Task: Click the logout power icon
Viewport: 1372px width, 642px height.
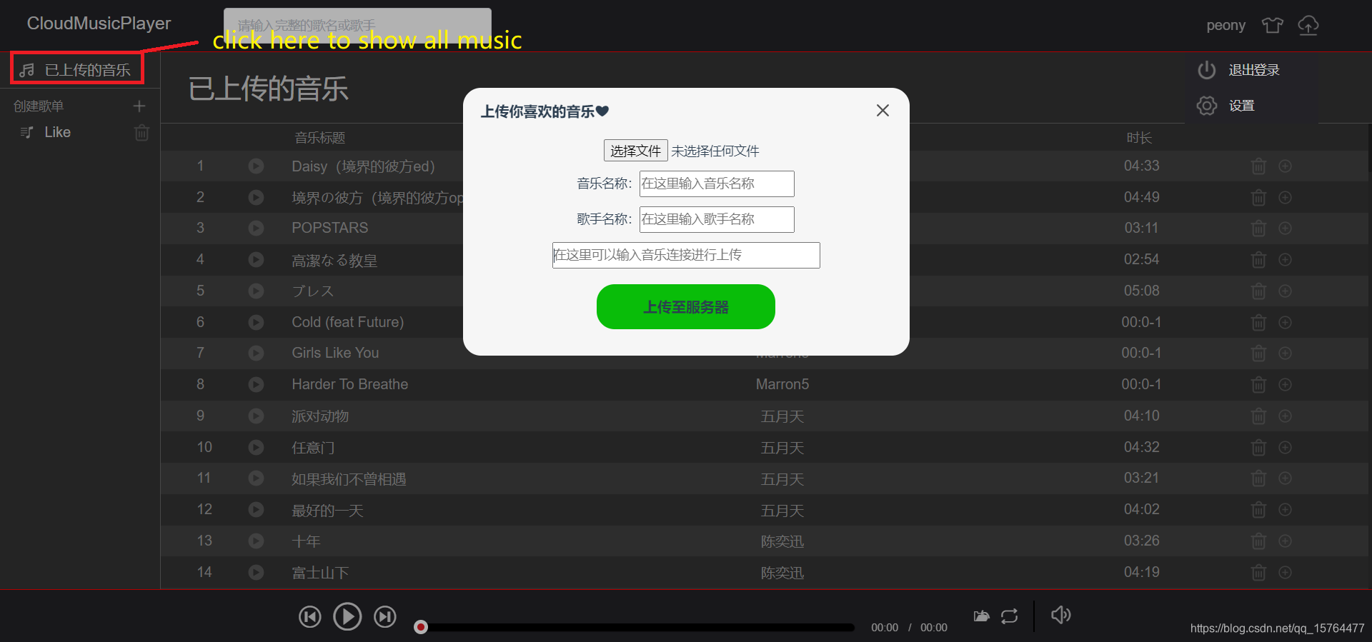Action: coord(1207,70)
